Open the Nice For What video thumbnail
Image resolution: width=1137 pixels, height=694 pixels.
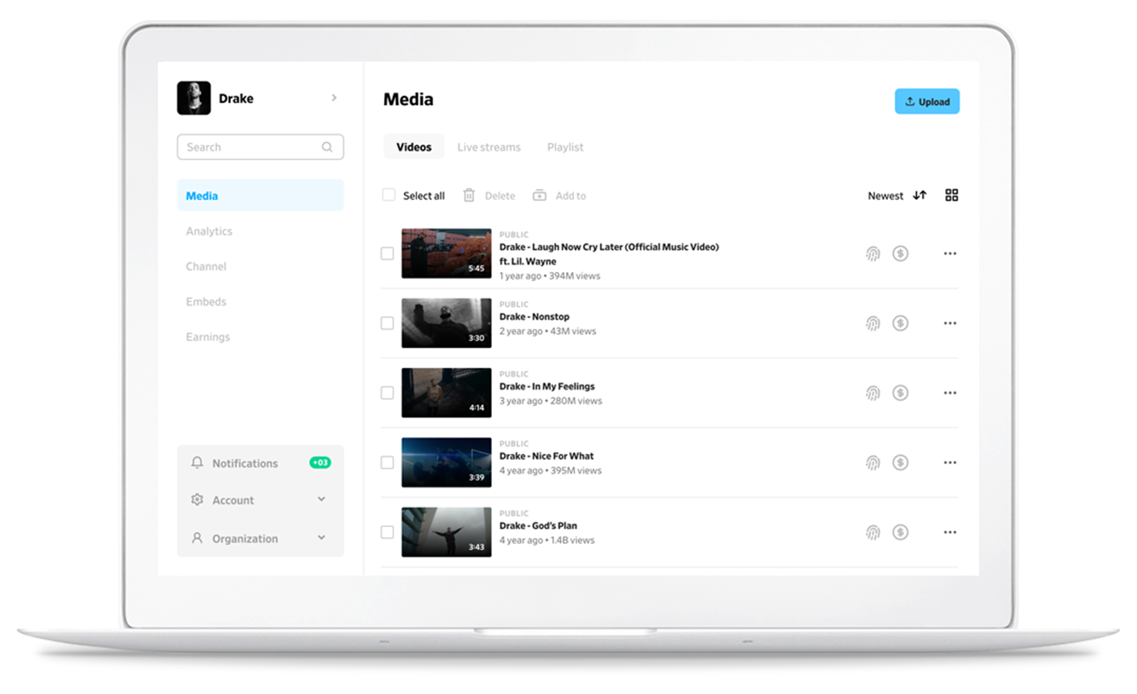pyautogui.click(x=446, y=462)
